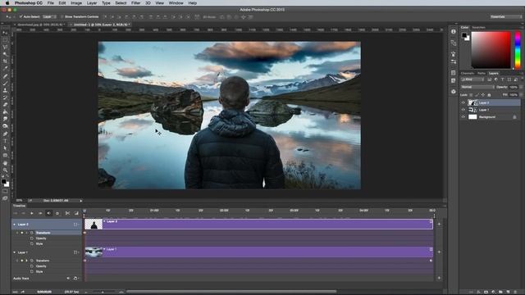
Task: Collapse Layer 2 track in timeline
Action: tap(15, 225)
